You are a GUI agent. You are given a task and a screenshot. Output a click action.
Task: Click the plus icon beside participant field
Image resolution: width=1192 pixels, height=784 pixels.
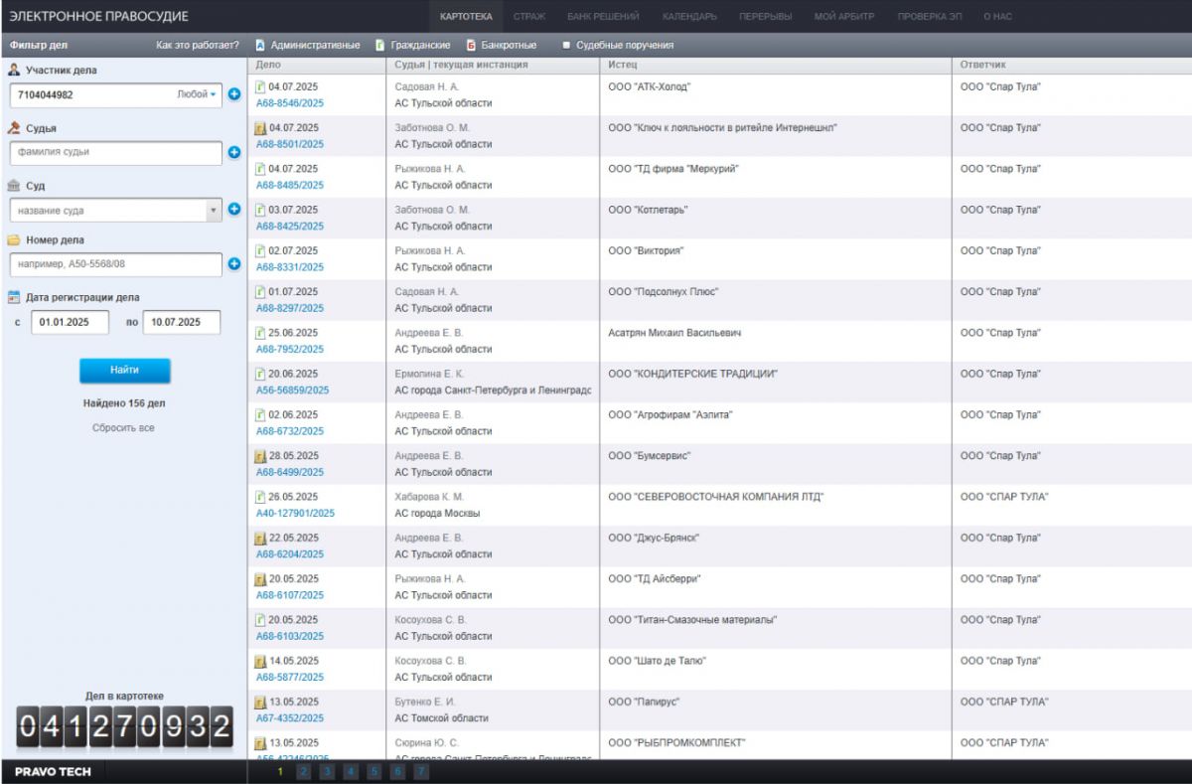pyautogui.click(x=234, y=94)
